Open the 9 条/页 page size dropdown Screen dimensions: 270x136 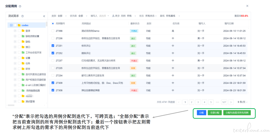pyautogui.click(x=242, y=102)
